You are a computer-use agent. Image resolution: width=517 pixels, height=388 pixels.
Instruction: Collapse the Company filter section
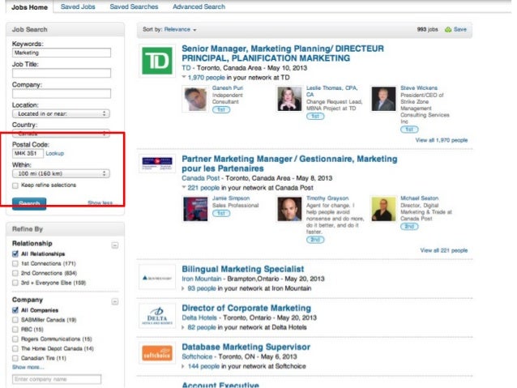(x=115, y=301)
